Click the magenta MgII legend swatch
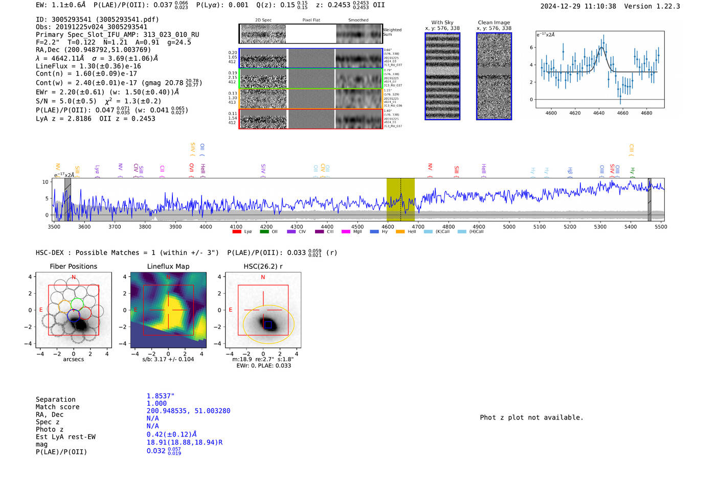The image size is (716, 487). [346, 232]
